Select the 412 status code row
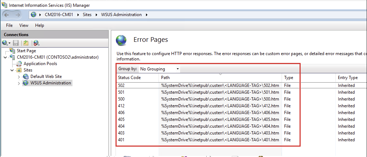The image size is (367, 157). click(x=241, y=106)
